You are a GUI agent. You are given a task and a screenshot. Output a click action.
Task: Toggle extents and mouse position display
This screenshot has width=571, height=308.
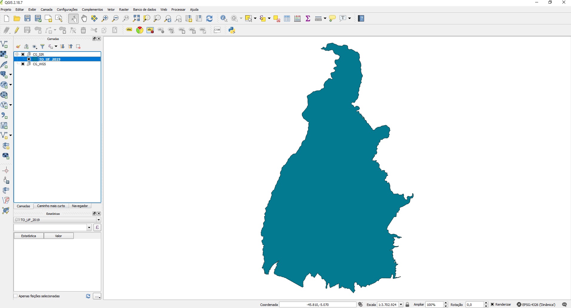(360, 304)
